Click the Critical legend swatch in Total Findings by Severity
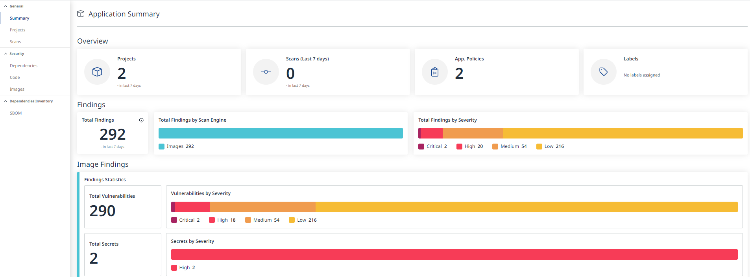 (x=421, y=146)
